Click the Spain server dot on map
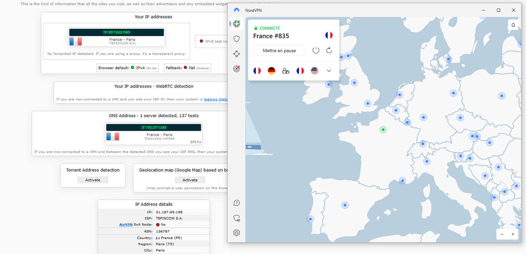The height and width of the screenshot is (254, 526). [345, 205]
